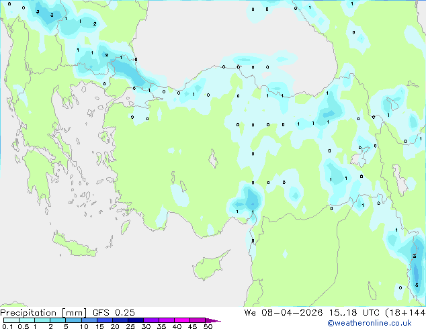426x329 pixels.
Task: Click the 0.5–1 mm legend color swatch
Action: click(27, 320)
